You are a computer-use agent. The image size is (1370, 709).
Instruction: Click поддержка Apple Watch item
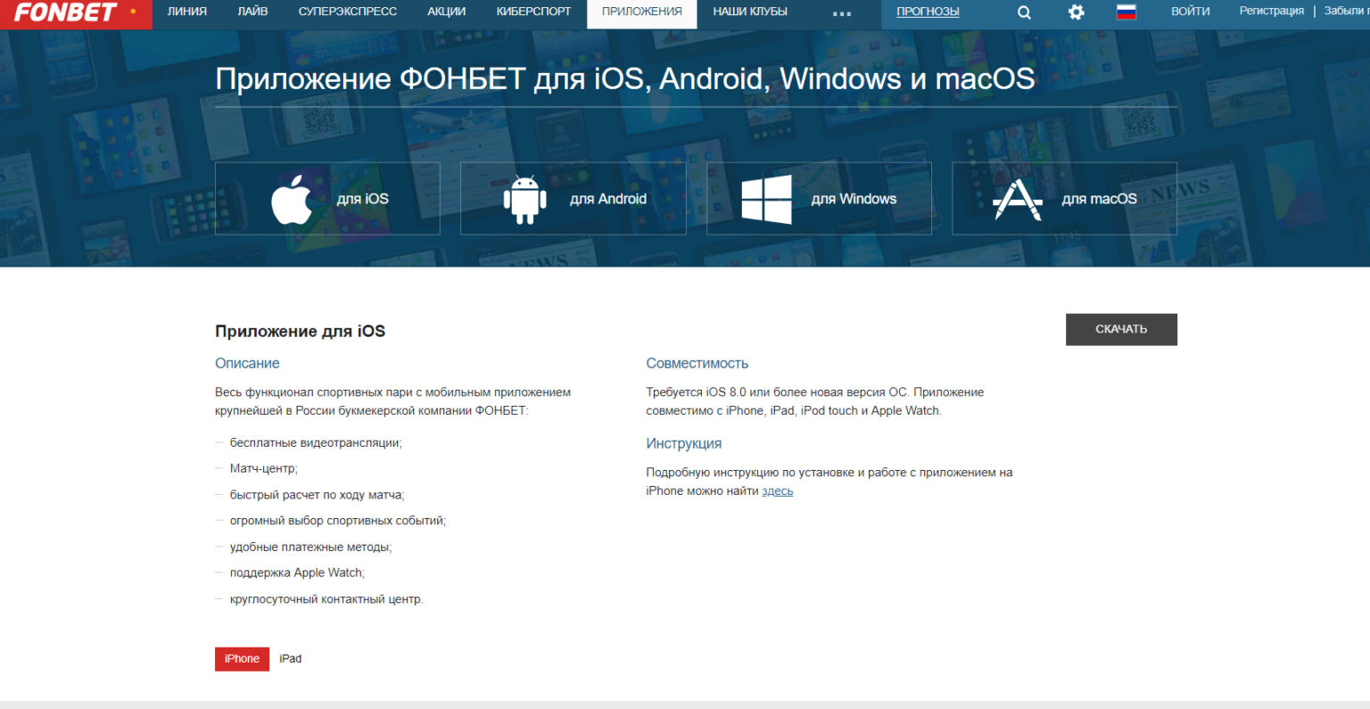pos(297,573)
